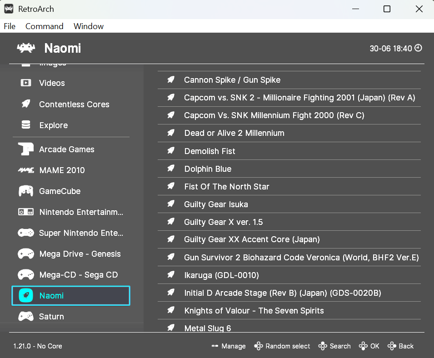
Task: Select Ikaruga (GDL-0010) entry
Action: pyautogui.click(x=289, y=275)
